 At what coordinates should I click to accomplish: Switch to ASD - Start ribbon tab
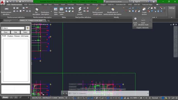coord(48,4)
